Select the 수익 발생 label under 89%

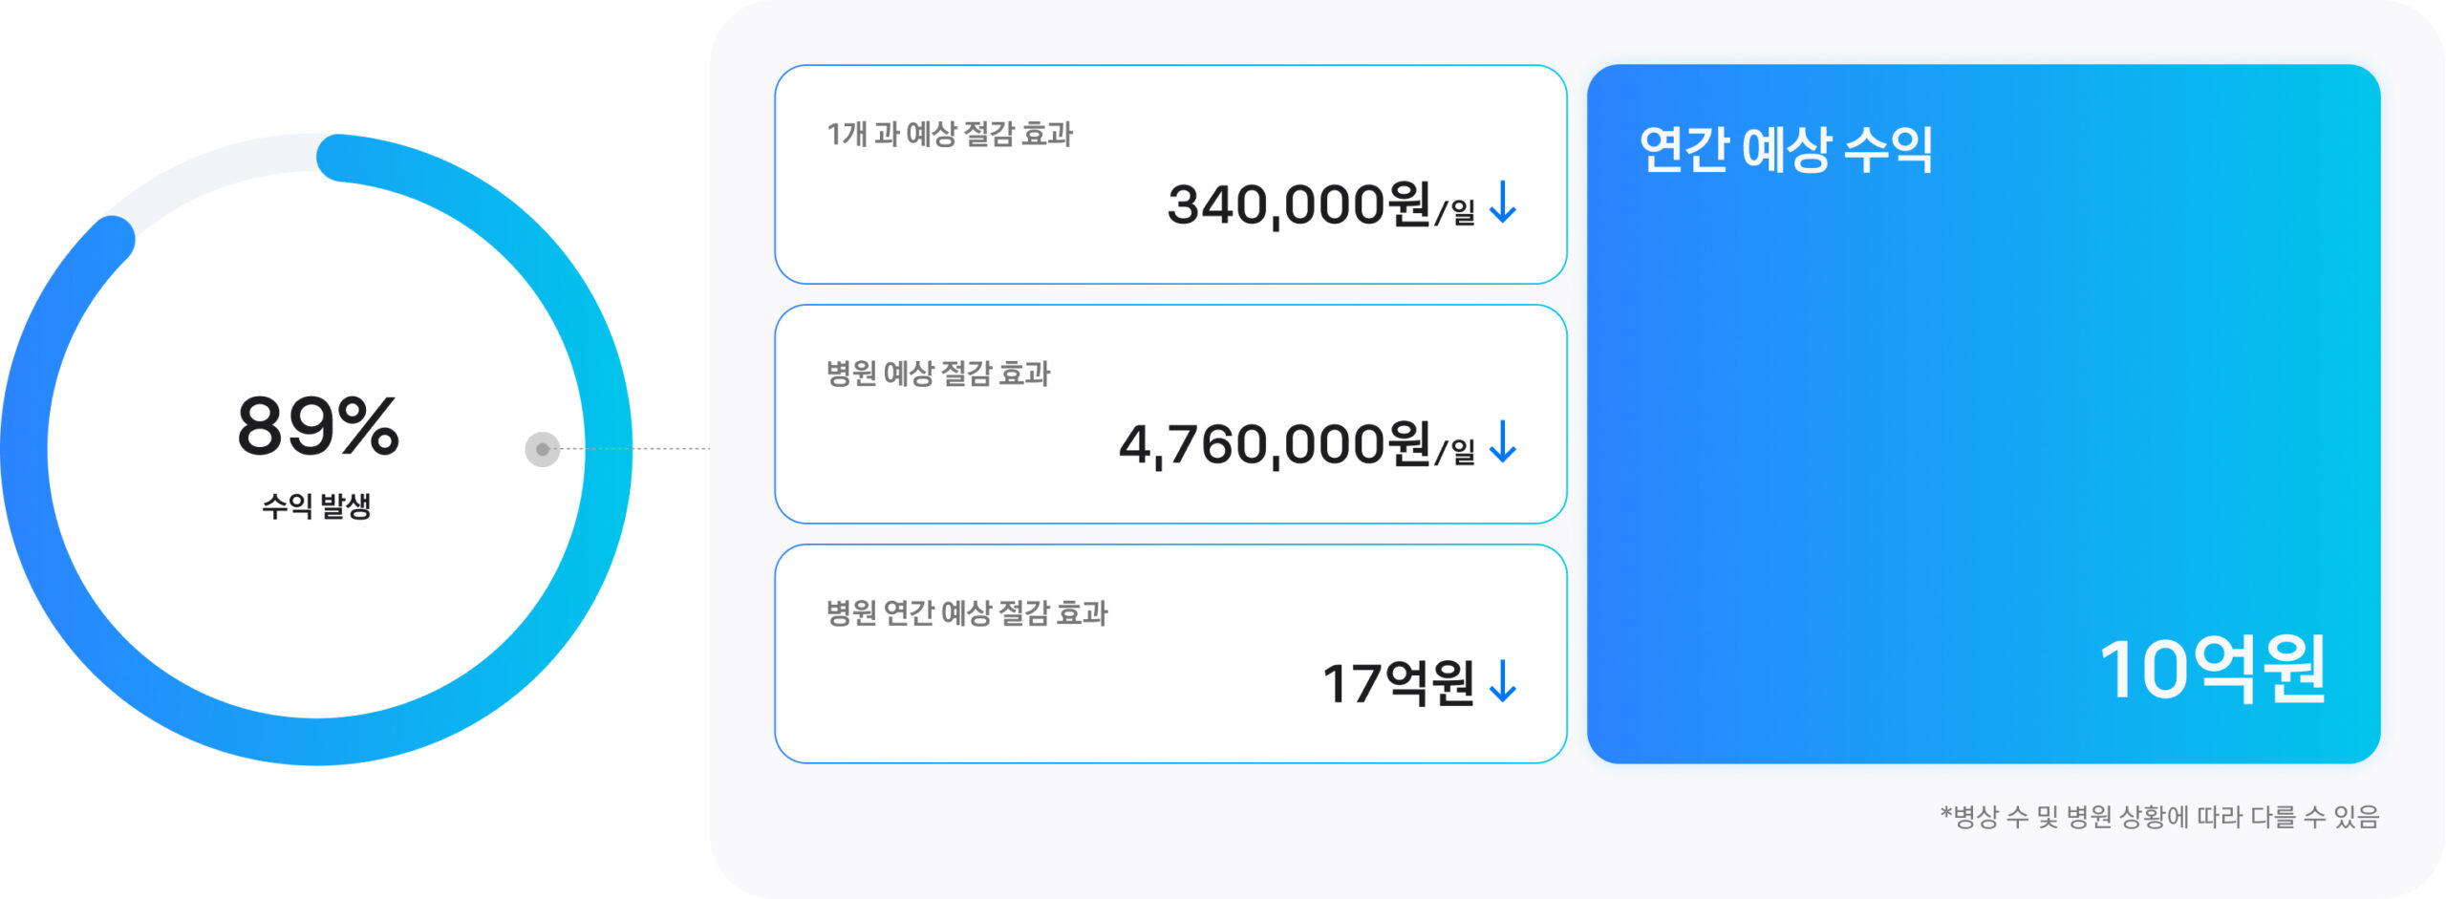click(x=316, y=505)
